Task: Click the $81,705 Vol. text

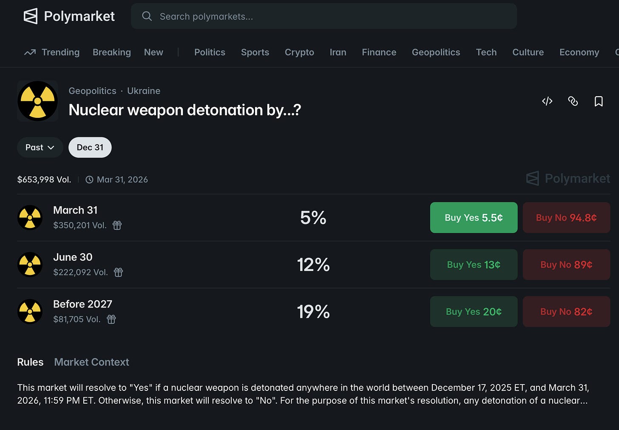Action: tap(77, 319)
